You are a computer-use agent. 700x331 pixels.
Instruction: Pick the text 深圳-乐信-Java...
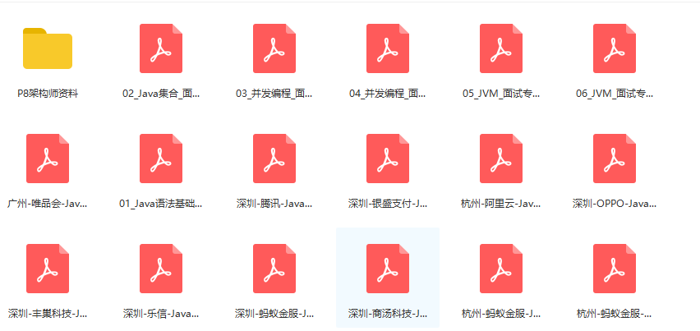tap(161, 314)
